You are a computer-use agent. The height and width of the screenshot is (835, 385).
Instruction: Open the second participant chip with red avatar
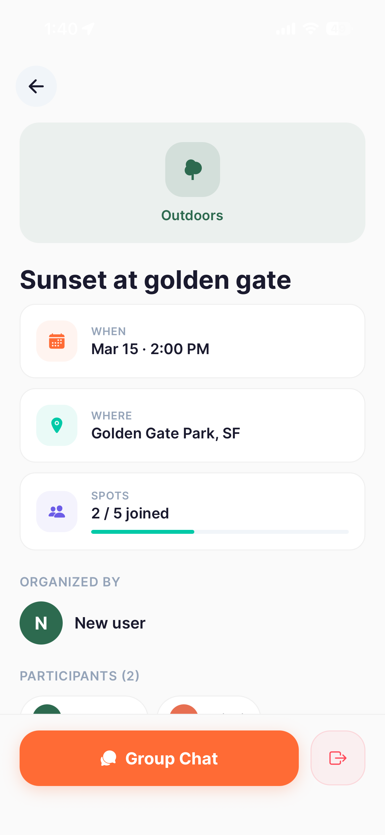pyautogui.click(x=209, y=706)
